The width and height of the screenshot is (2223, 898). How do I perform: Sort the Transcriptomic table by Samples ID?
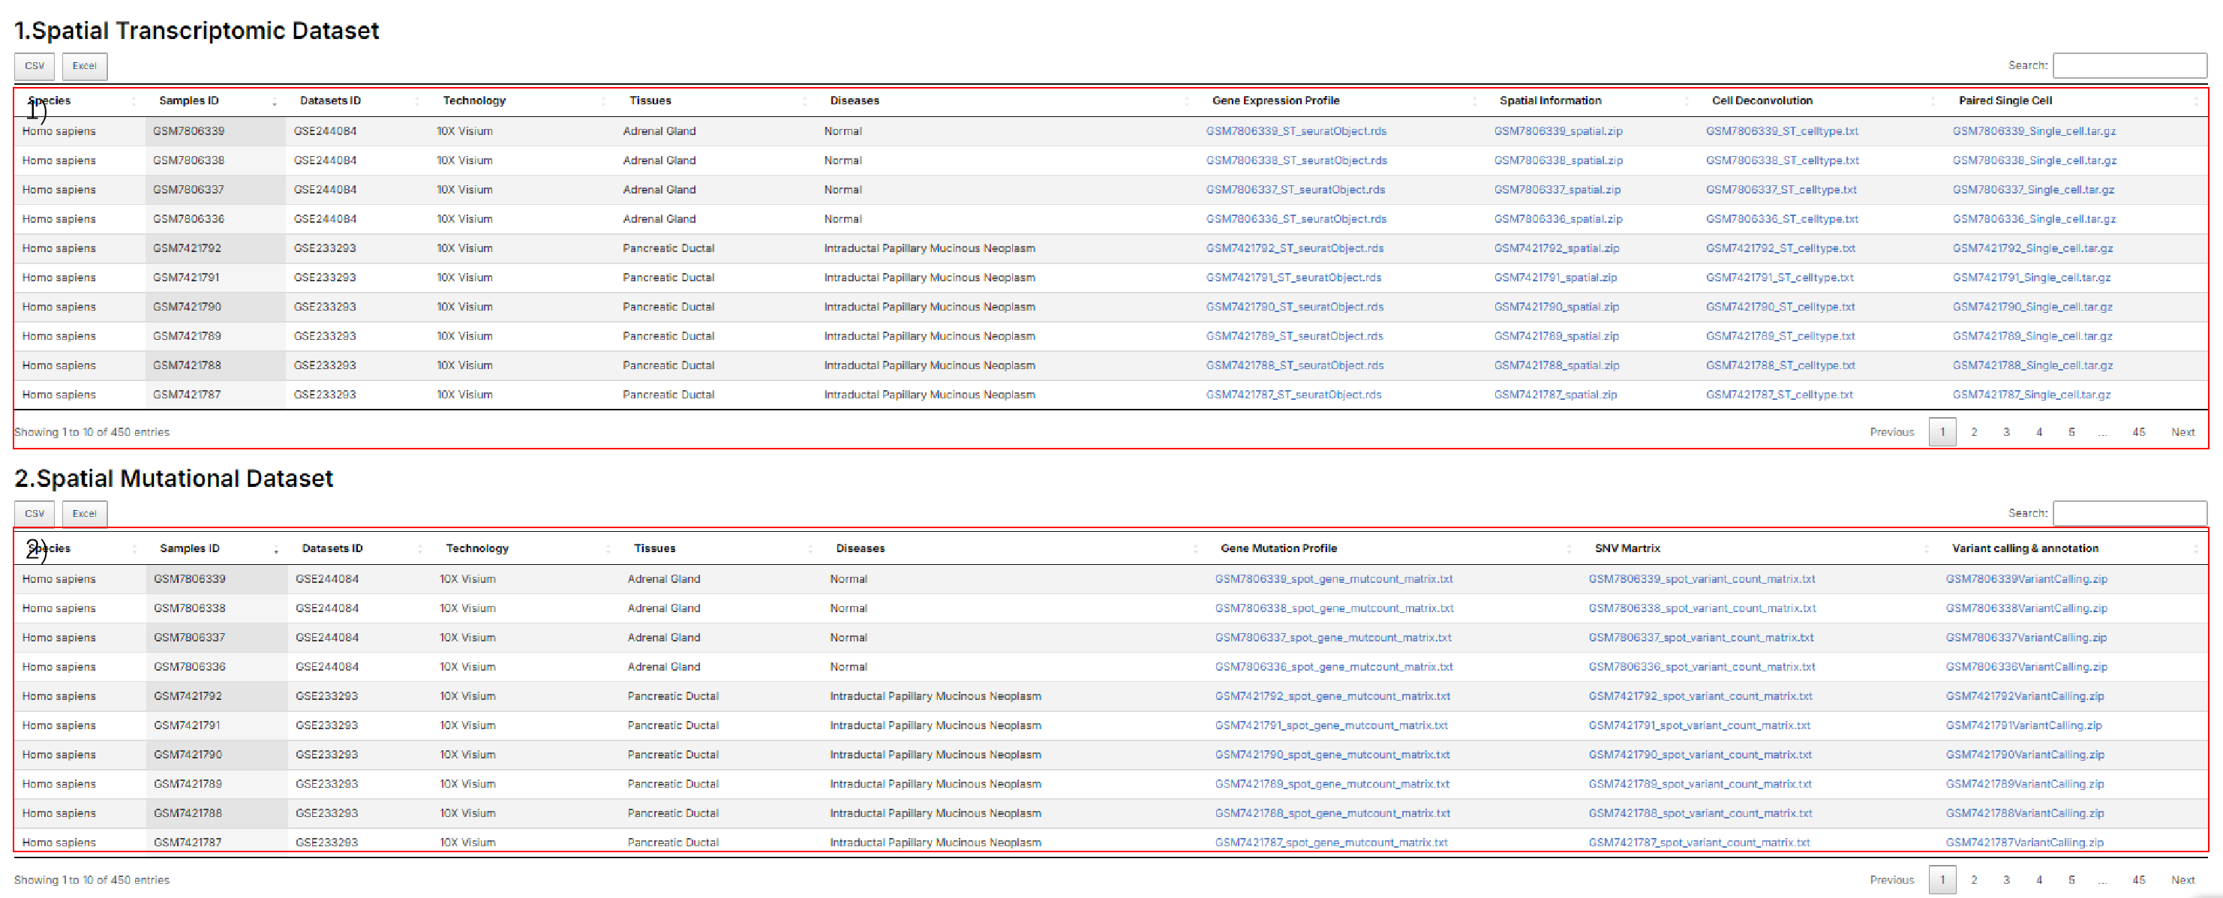[x=189, y=101]
